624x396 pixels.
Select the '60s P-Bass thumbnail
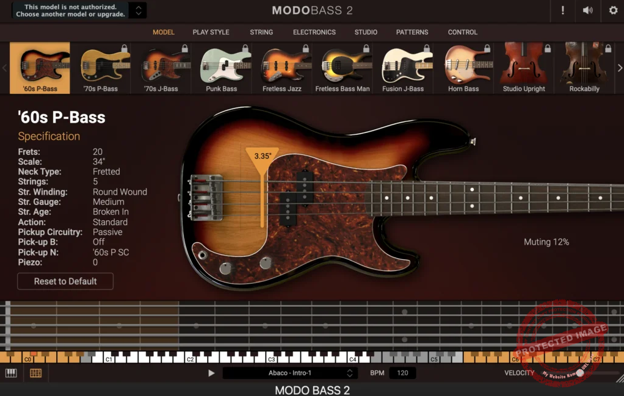40,68
